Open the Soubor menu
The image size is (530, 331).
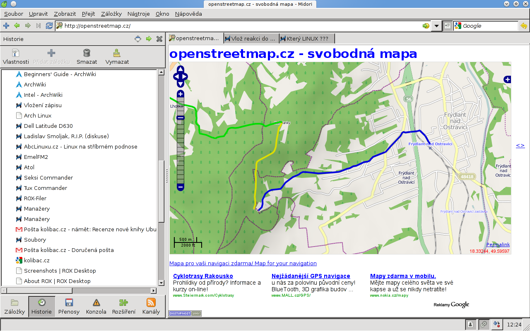click(x=14, y=14)
